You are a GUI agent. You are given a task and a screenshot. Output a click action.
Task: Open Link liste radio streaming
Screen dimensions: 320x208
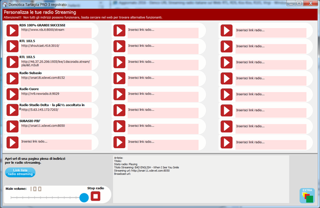(20, 172)
